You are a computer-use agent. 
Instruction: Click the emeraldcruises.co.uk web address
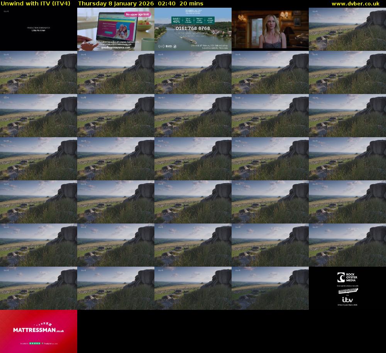[x=193, y=33]
